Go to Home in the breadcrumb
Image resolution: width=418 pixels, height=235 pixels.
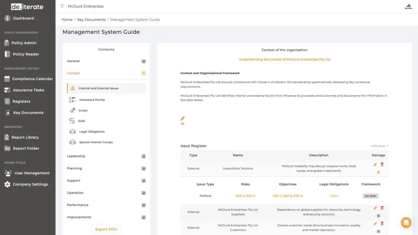point(67,20)
